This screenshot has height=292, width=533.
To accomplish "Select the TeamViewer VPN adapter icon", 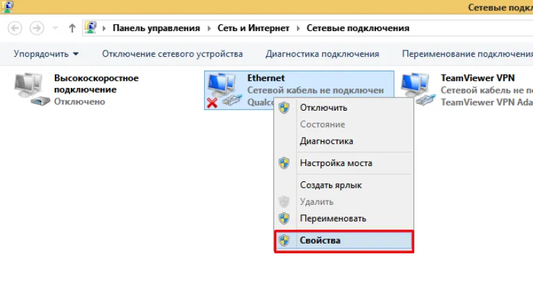I will (417, 89).
